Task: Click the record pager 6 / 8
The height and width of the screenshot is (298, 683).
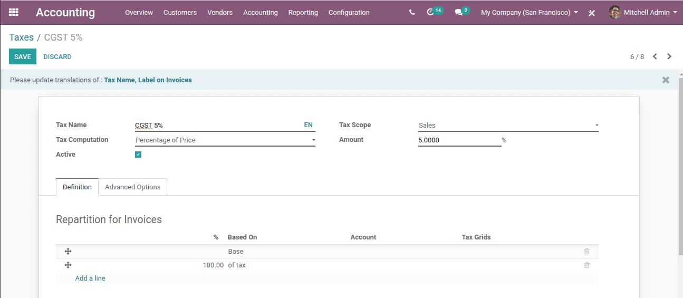Action: [637, 56]
